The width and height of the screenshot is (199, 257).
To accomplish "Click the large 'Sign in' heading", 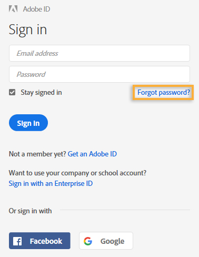I will [x=28, y=30].
